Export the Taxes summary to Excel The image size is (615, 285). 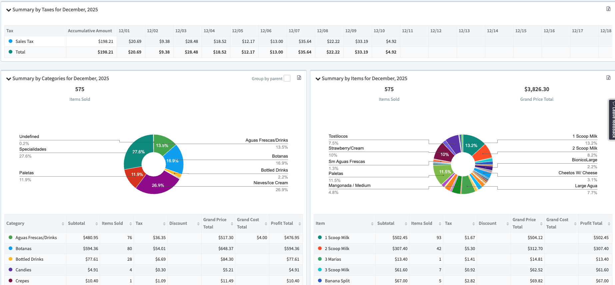pos(608,9)
